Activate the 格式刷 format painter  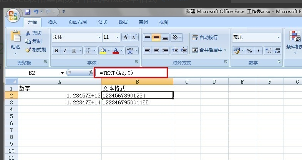coord(36,50)
